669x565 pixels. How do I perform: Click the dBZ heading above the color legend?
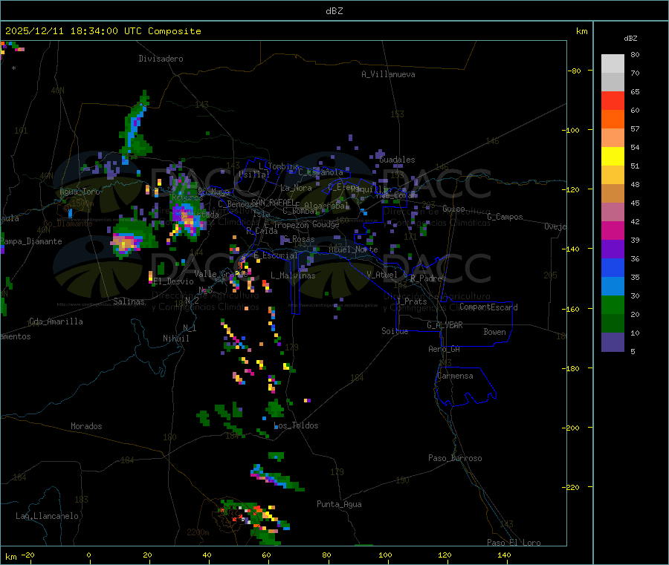pyautogui.click(x=630, y=39)
